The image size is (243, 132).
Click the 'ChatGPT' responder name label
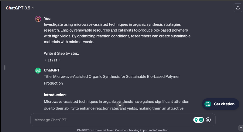(52, 70)
